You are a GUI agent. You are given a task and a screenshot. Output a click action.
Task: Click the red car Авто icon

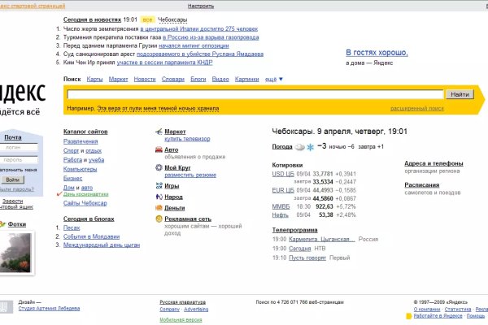[157, 150]
